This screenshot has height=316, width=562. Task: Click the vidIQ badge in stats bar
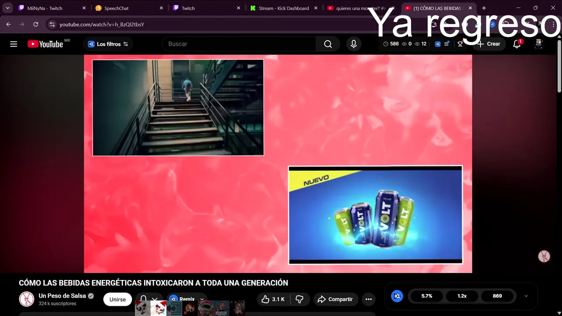(397, 296)
